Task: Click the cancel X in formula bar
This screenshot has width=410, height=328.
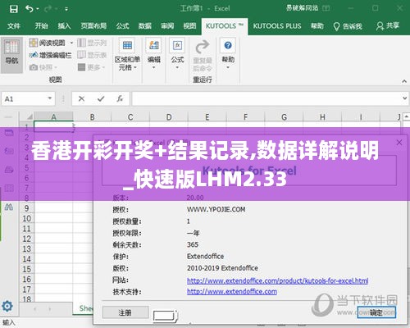Action: click(x=81, y=98)
